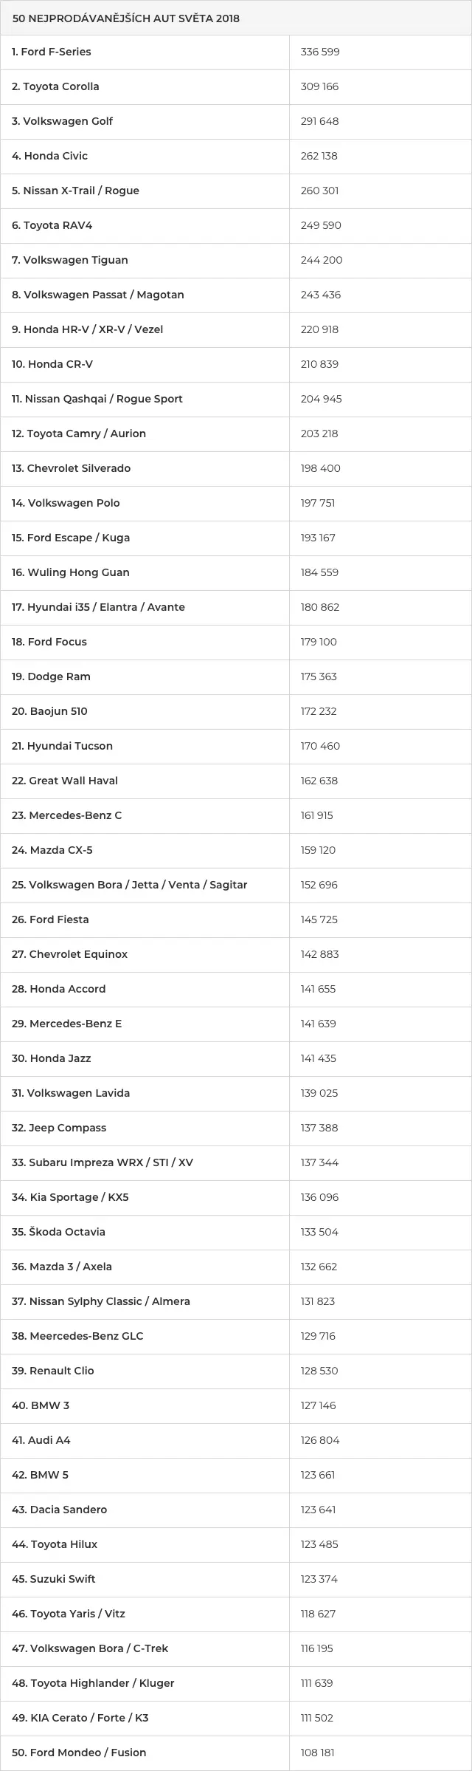
Task: Select '25. Volkswagen Bora / Jetta / Venta / Sagitar'
Action: coord(130,885)
